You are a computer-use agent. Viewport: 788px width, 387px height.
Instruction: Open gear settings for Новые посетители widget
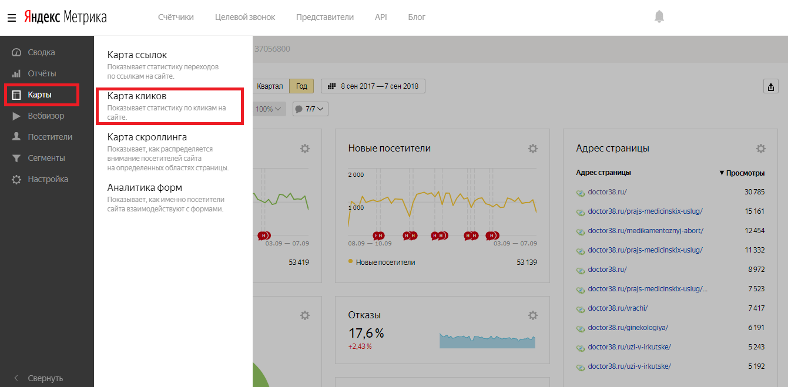pos(532,149)
